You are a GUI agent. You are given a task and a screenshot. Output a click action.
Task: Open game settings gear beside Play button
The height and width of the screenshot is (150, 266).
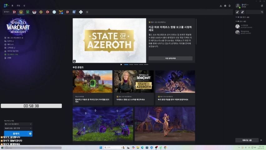tap(30, 133)
